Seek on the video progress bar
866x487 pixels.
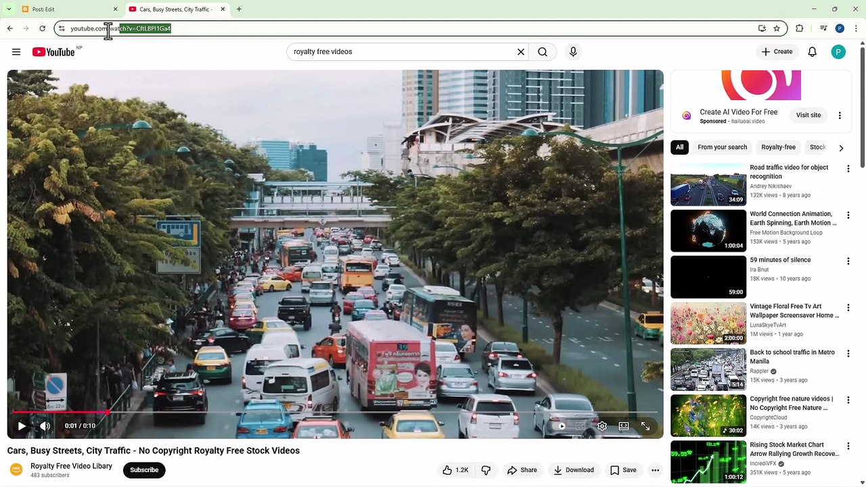(x=335, y=412)
